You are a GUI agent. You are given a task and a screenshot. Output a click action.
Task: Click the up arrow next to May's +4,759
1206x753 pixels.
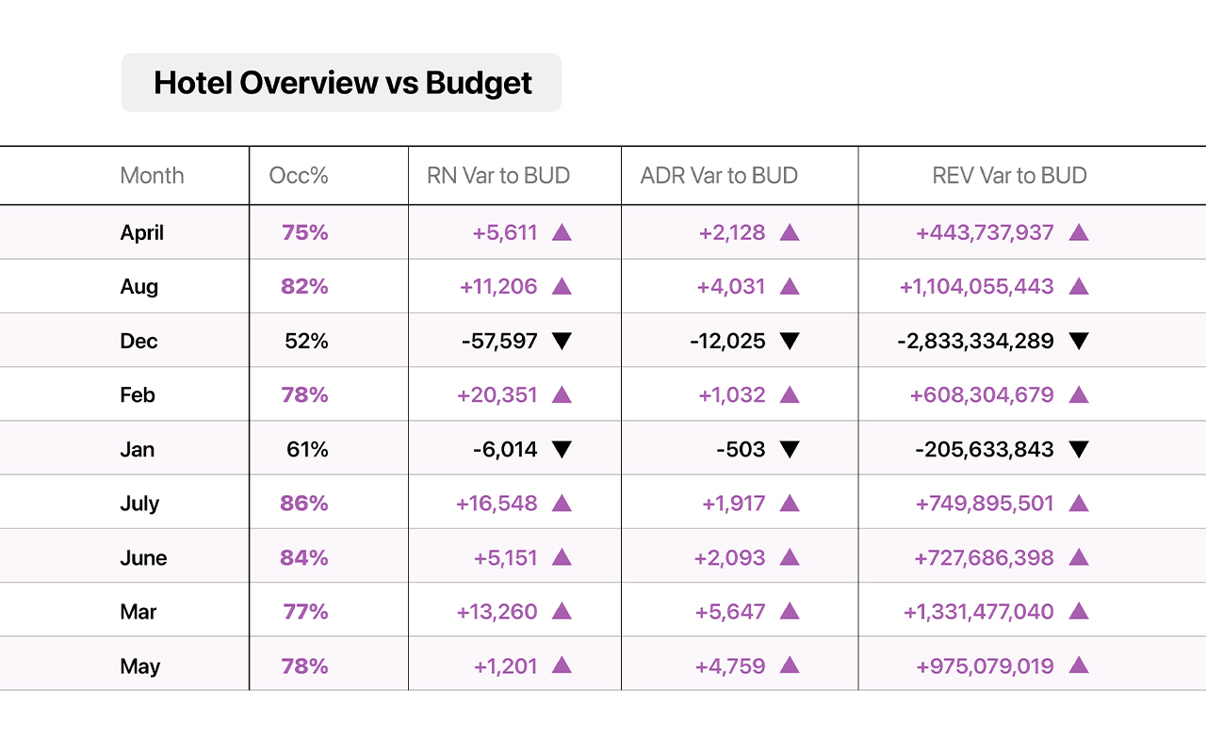[x=790, y=666]
